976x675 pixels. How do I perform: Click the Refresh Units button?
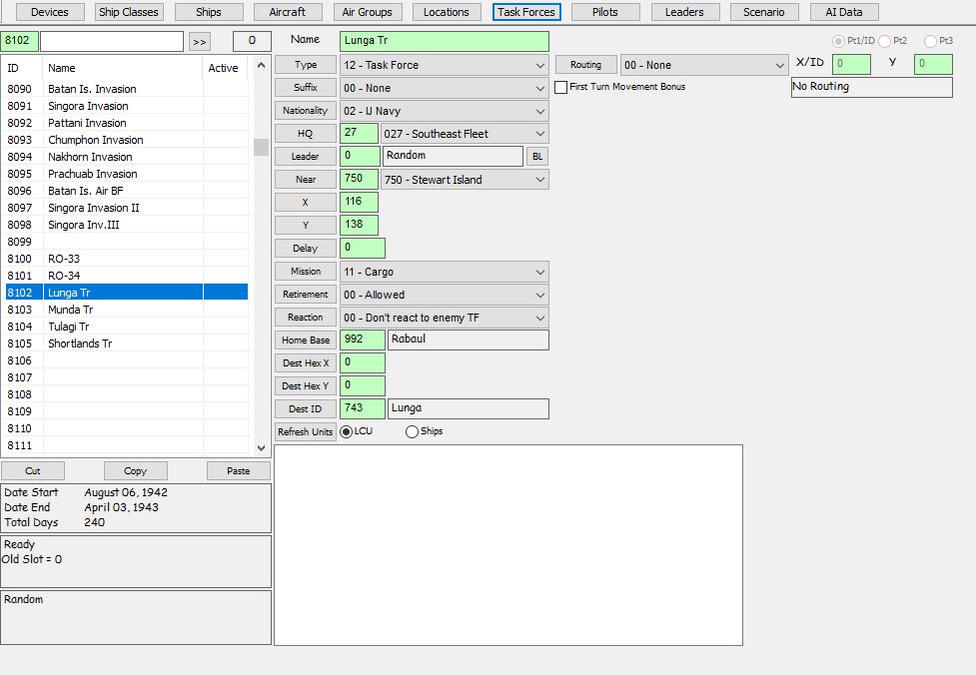306,431
